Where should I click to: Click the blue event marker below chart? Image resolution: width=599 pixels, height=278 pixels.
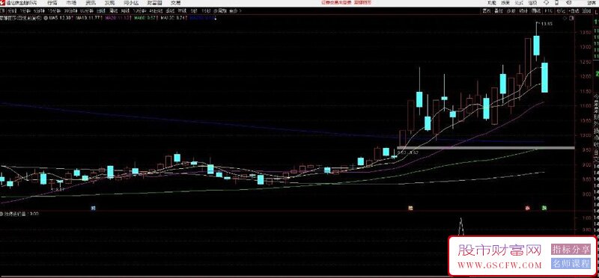(93, 208)
